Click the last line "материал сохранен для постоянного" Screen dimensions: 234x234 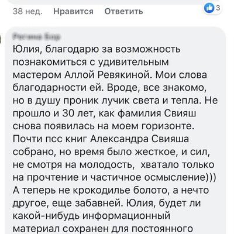click(103, 229)
